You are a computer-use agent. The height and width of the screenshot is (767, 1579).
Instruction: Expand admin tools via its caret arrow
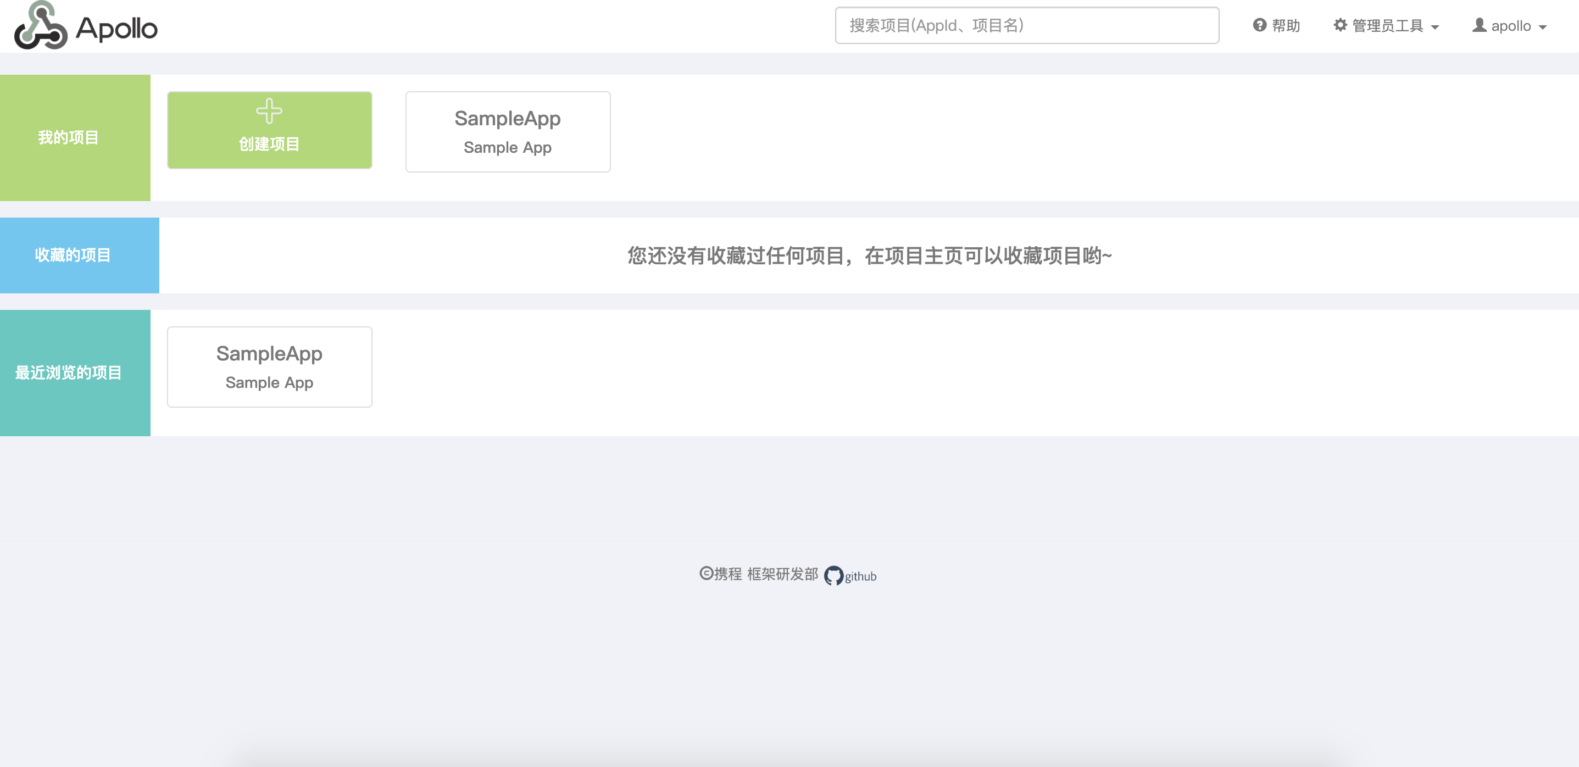tap(1436, 26)
